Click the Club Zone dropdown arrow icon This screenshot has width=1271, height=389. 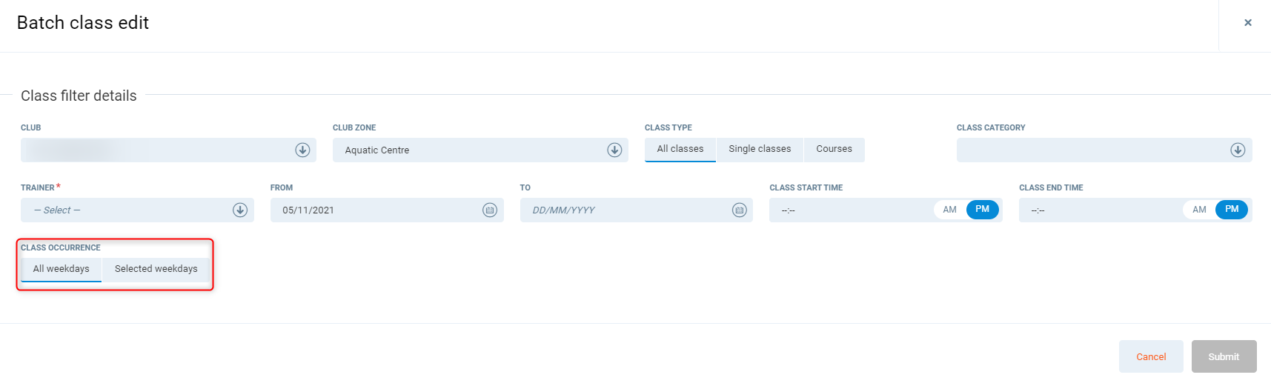pyautogui.click(x=614, y=150)
